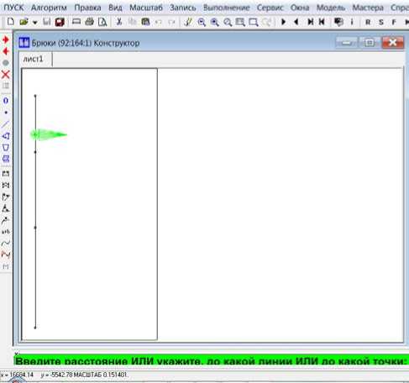This screenshot has width=409, height=383.
Task: Expand the dropdown arrow next to Open
Action: 34,22
